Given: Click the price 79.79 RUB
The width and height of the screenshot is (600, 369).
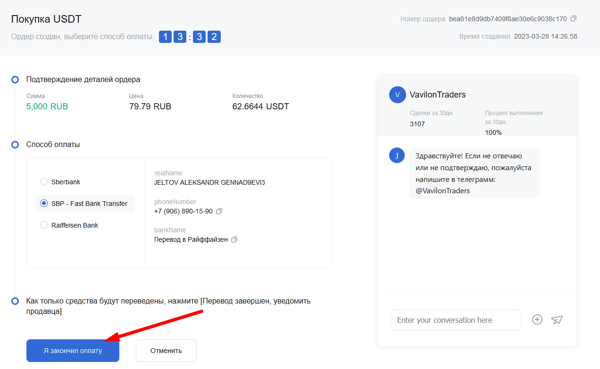Looking at the screenshot, I should click(x=150, y=107).
